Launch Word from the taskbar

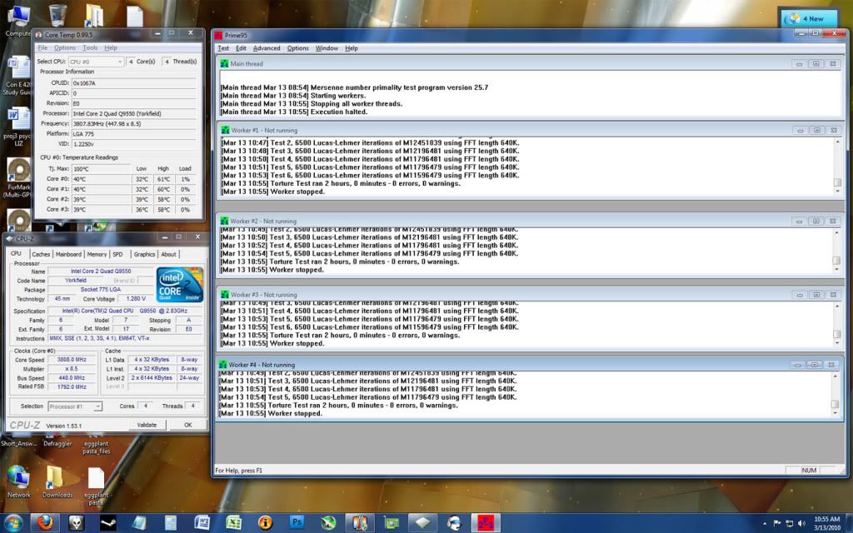pos(202,522)
